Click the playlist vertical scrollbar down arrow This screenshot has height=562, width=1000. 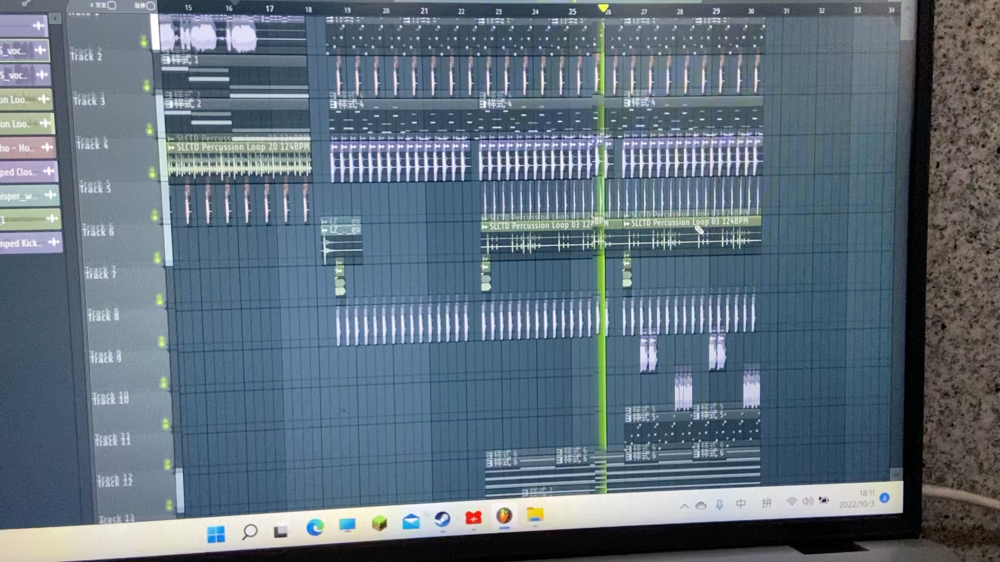896,474
